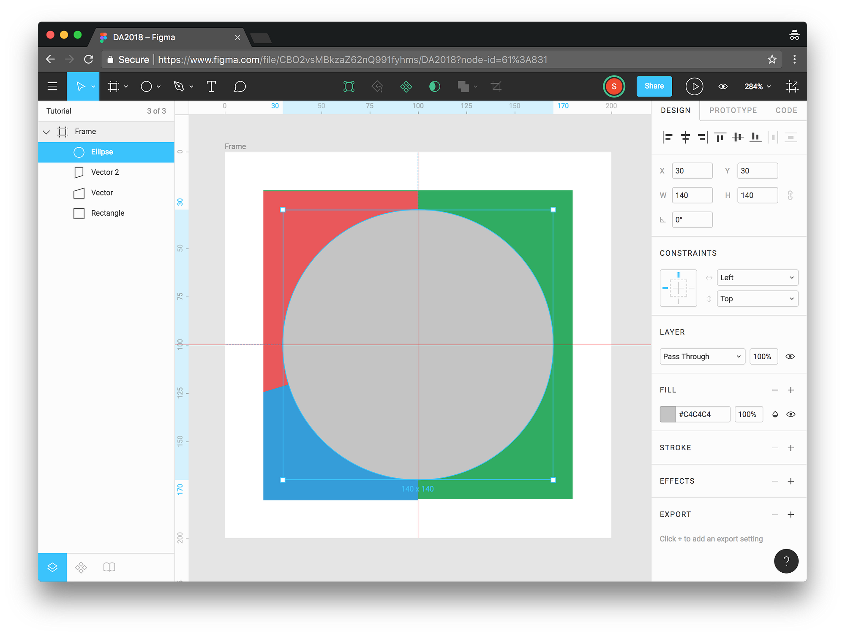
Task: Select the Comment tool
Action: coord(240,87)
